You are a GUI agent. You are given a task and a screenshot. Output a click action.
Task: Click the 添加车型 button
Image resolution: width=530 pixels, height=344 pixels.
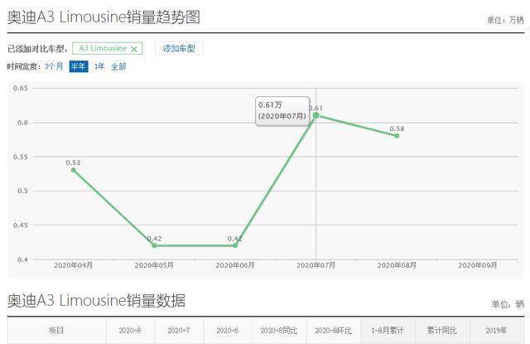[x=179, y=48]
